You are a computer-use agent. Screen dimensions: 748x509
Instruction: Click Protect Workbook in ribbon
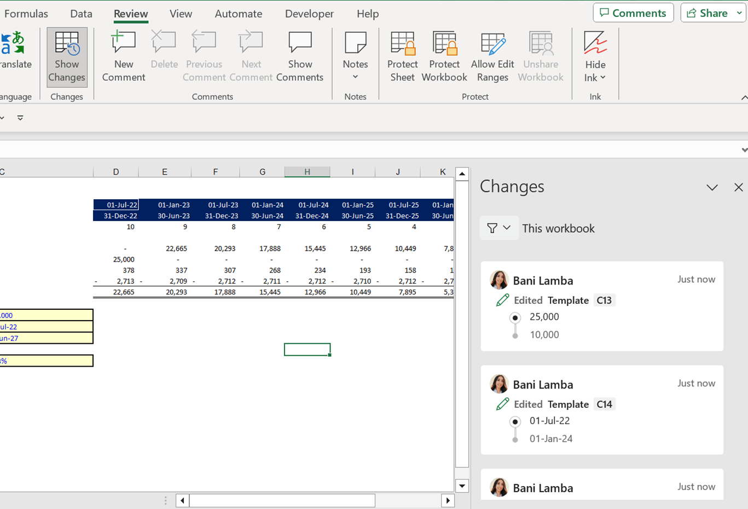[444, 57]
